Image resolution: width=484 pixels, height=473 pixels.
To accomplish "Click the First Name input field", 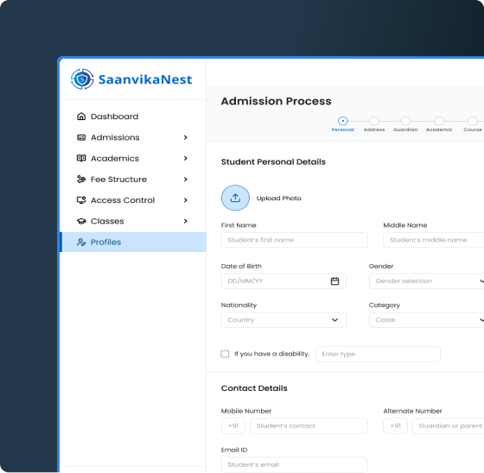I will point(295,240).
